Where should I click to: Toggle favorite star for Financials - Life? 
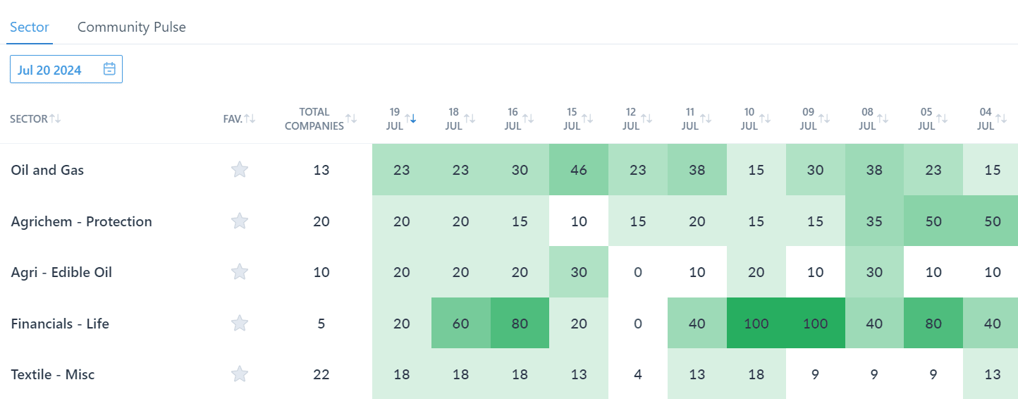[x=240, y=324]
